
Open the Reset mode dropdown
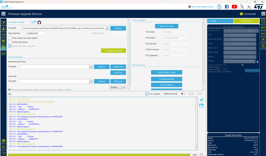pyautogui.click(x=240, y=53)
